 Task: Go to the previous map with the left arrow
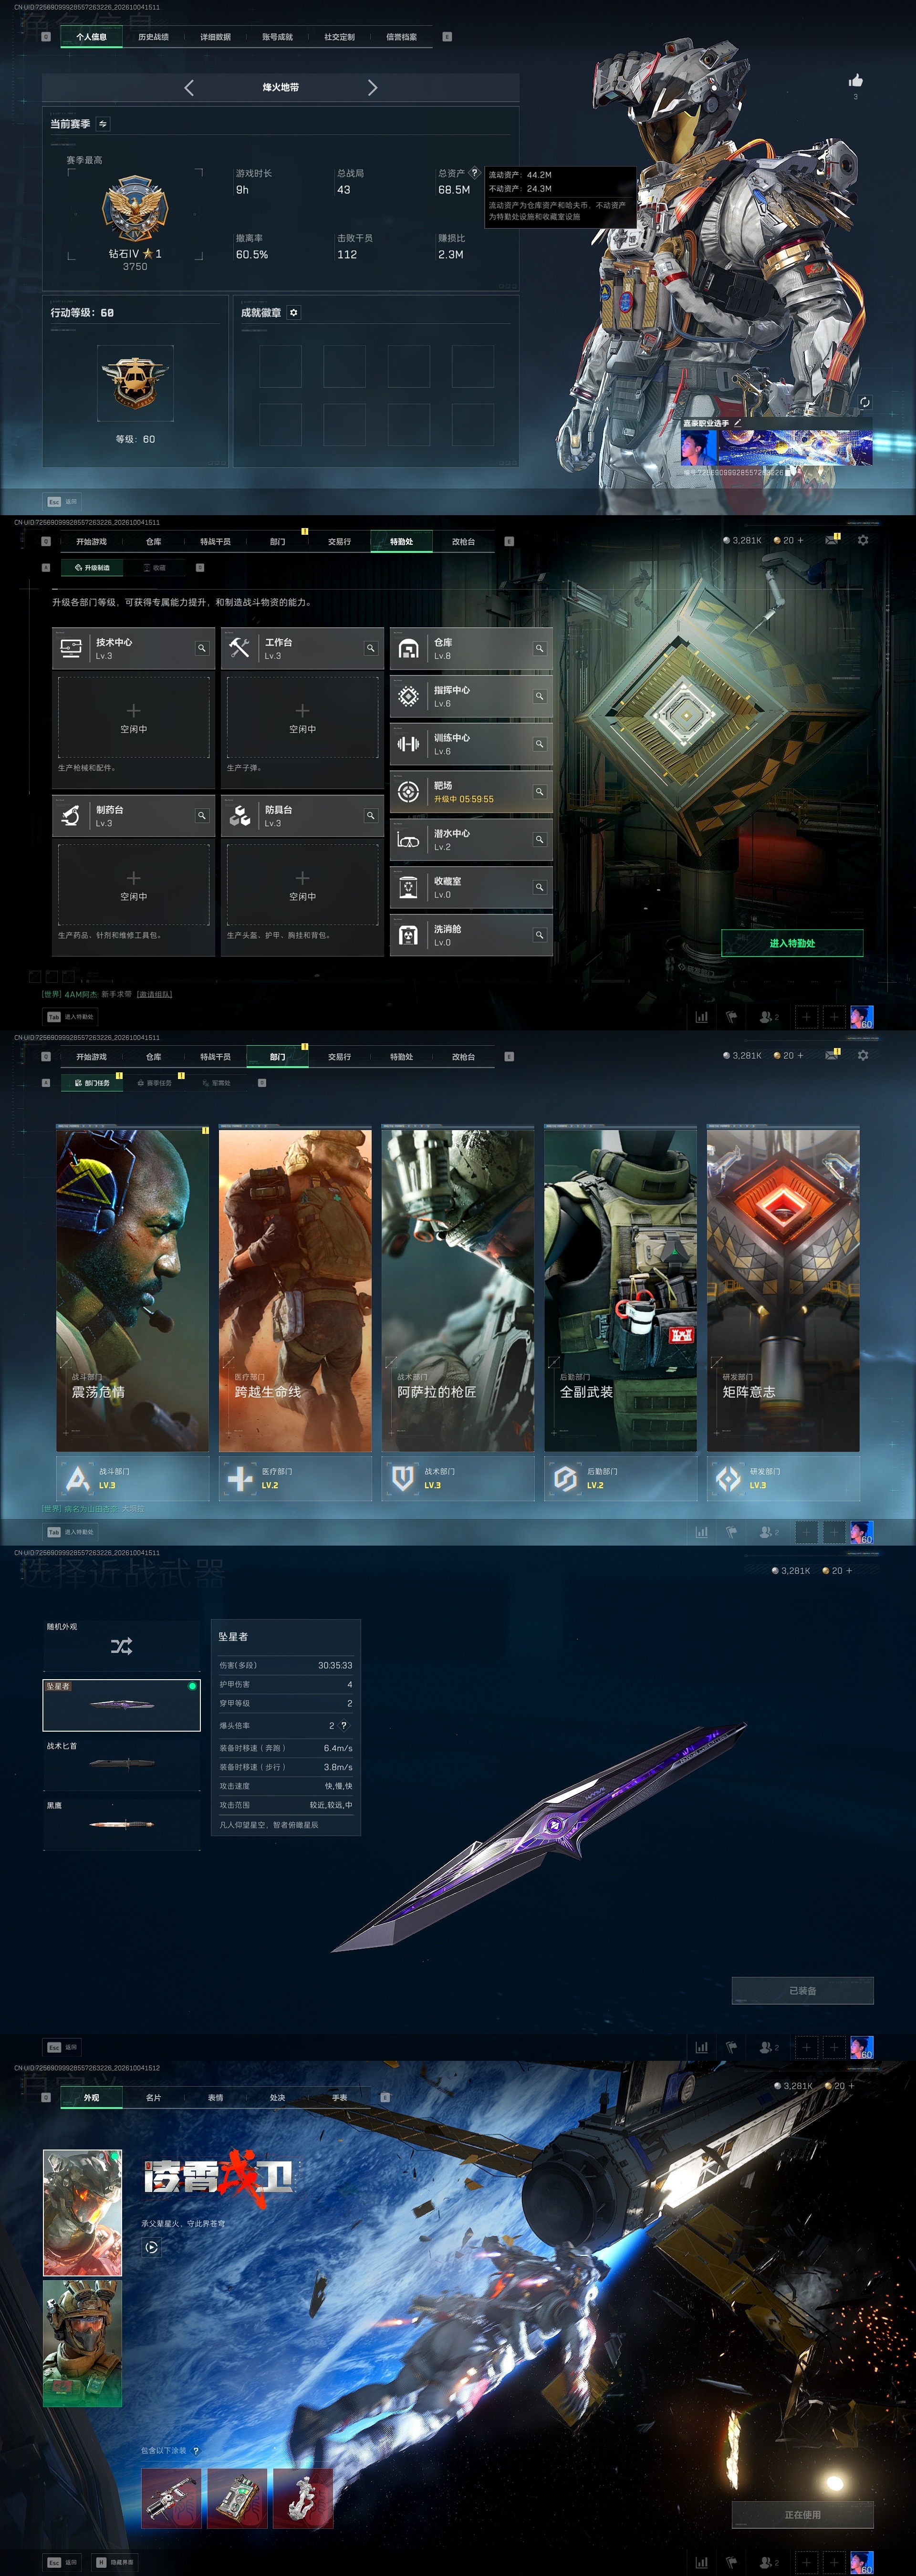click(189, 88)
